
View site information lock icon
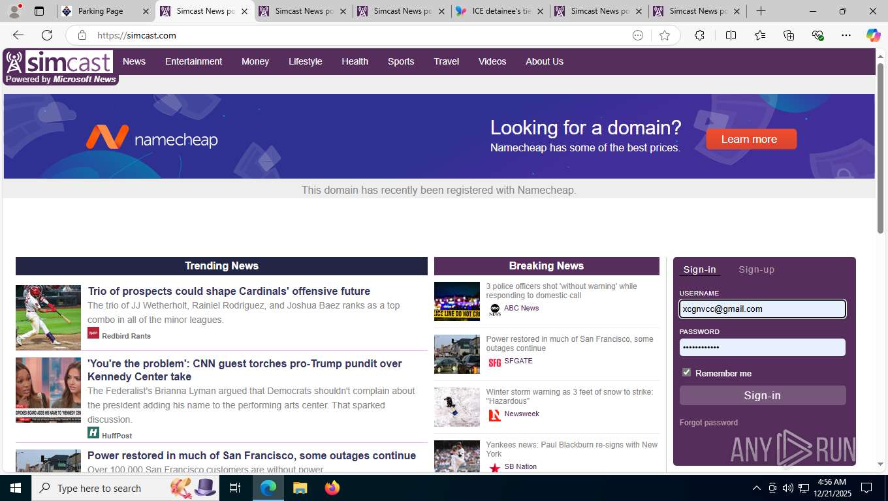click(x=82, y=35)
